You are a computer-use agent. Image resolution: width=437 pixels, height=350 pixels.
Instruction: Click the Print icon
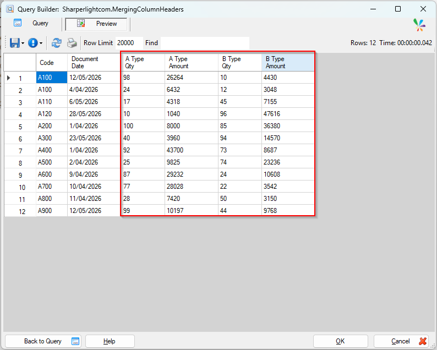(72, 43)
